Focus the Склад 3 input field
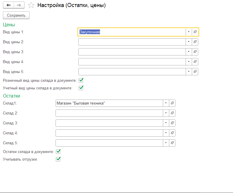Viewport: 233px width, 193px height. coord(109,123)
